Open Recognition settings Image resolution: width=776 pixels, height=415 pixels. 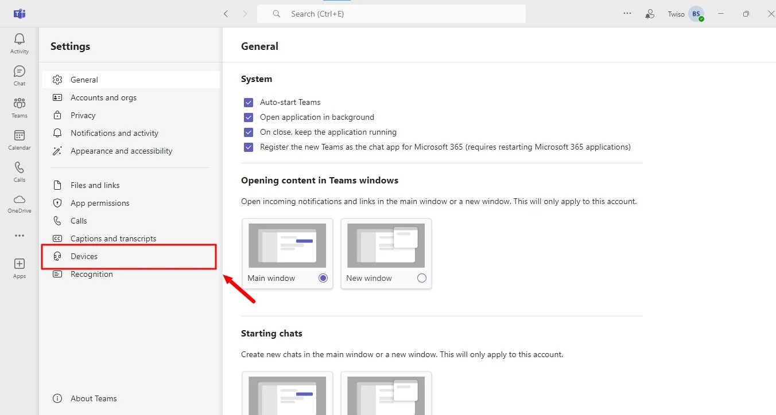131,274
